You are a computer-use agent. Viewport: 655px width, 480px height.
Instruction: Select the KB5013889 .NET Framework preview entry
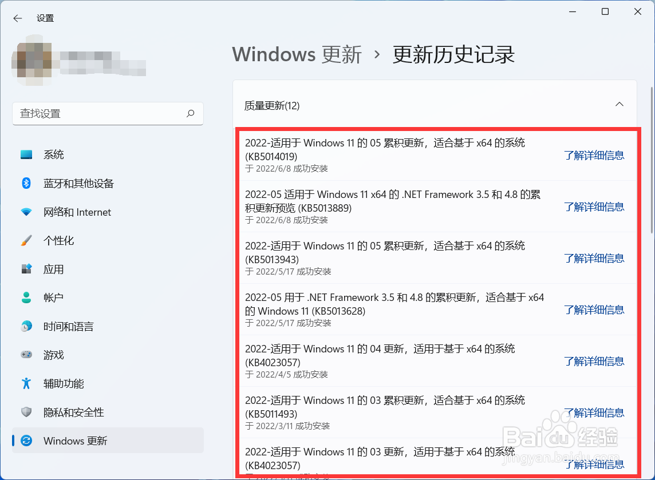coord(393,201)
